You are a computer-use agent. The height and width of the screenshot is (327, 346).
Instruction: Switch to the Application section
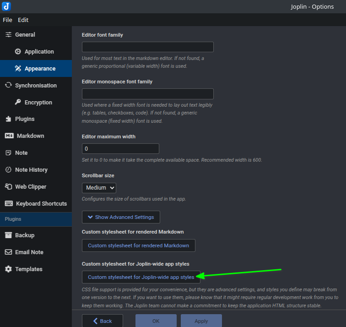click(36, 51)
